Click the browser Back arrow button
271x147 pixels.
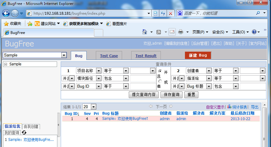6,13
